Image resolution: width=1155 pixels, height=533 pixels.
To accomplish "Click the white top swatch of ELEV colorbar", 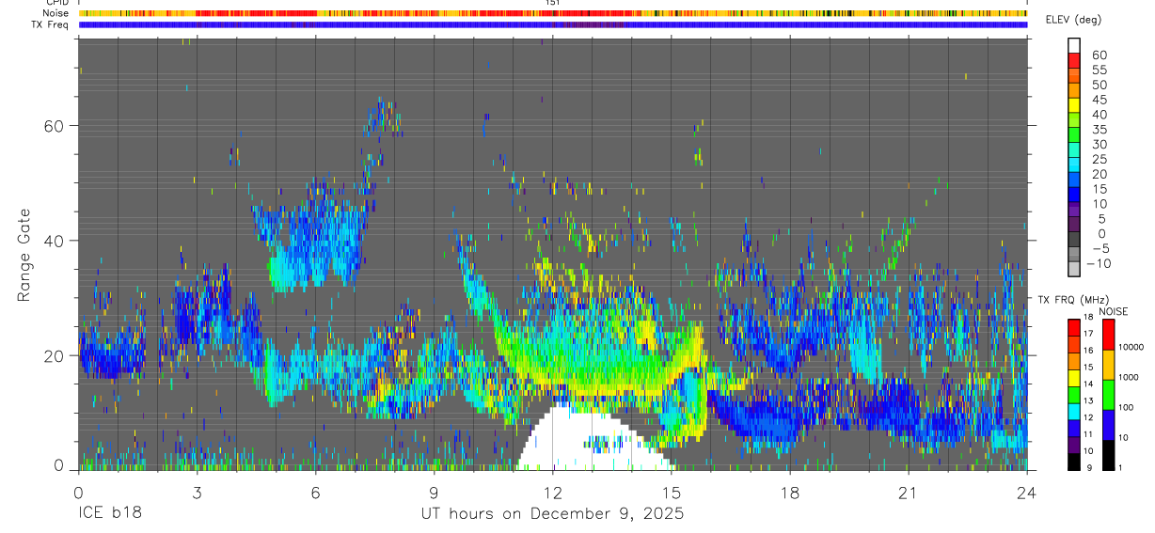I will pyautogui.click(x=1074, y=43).
